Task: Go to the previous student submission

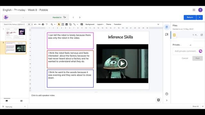Action: coord(73,17)
